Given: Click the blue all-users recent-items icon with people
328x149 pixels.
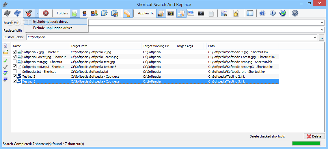Looking at the screenshot, I should (x=115, y=13).
